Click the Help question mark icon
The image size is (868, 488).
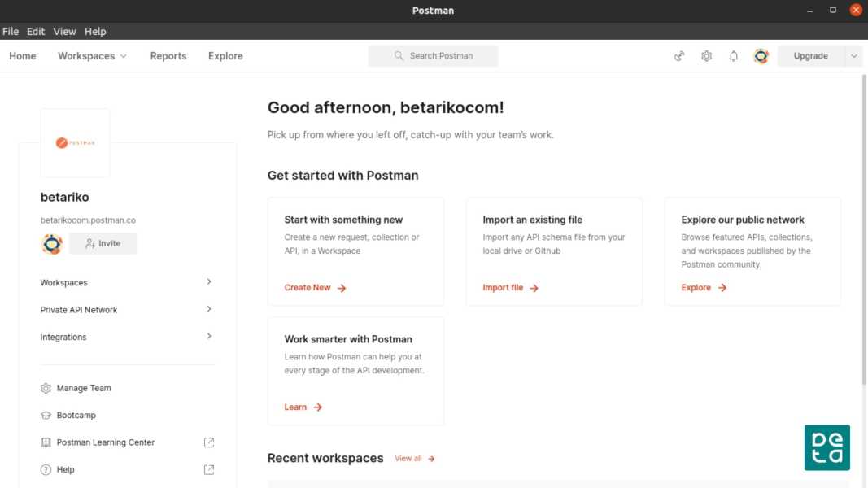point(46,469)
